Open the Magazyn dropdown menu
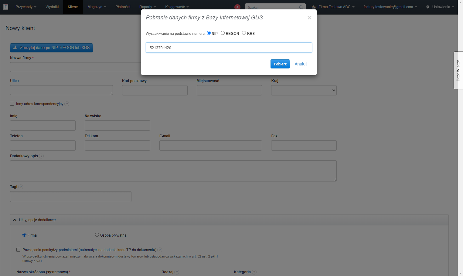The width and height of the screenshot is (463, 276). [97, 7]
